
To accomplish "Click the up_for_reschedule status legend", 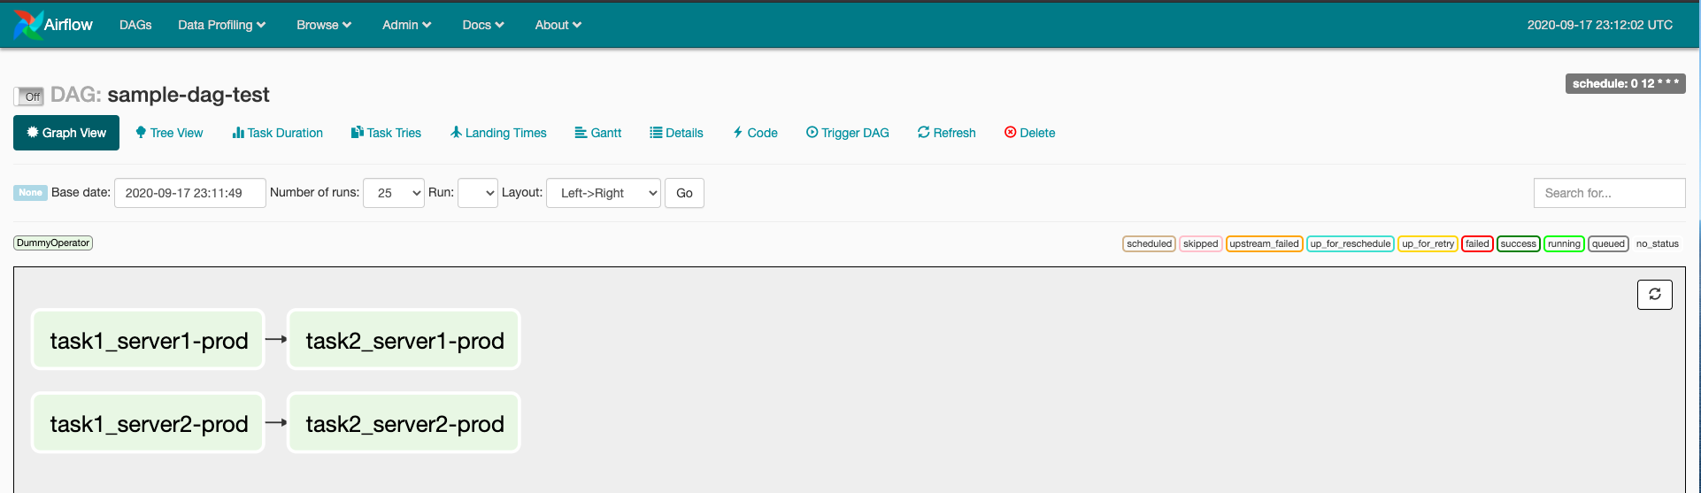I will coord(1351,243).
